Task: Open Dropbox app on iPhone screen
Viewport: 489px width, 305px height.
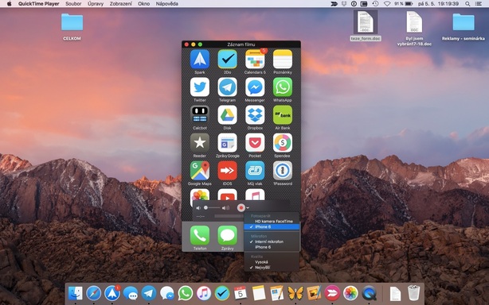Action: (x=255, y=114)
